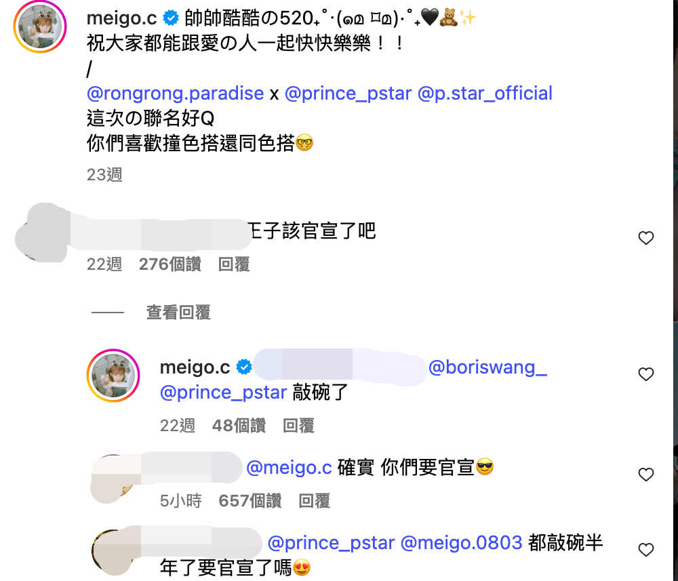Open meigo.c username in caption

click(122, 18)
